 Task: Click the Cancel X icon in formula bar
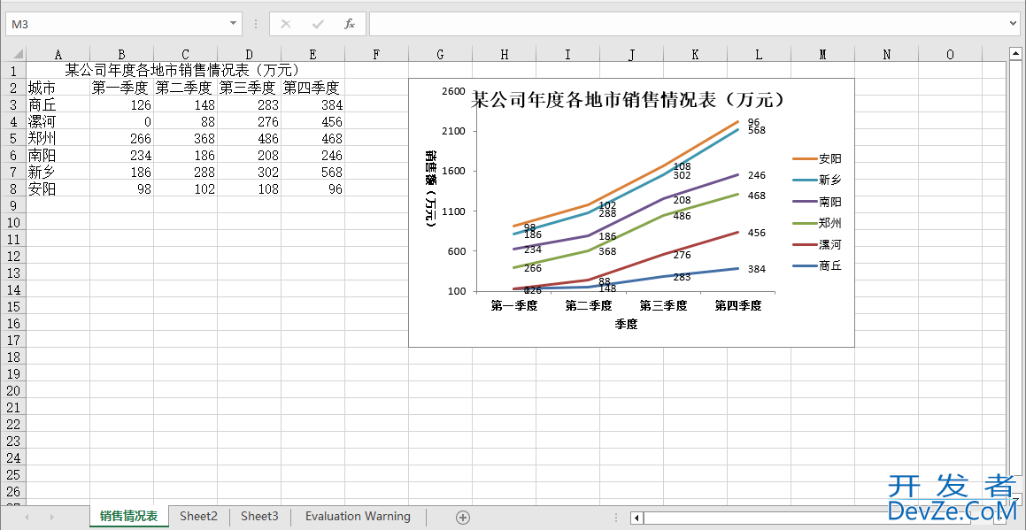point(285,24)
